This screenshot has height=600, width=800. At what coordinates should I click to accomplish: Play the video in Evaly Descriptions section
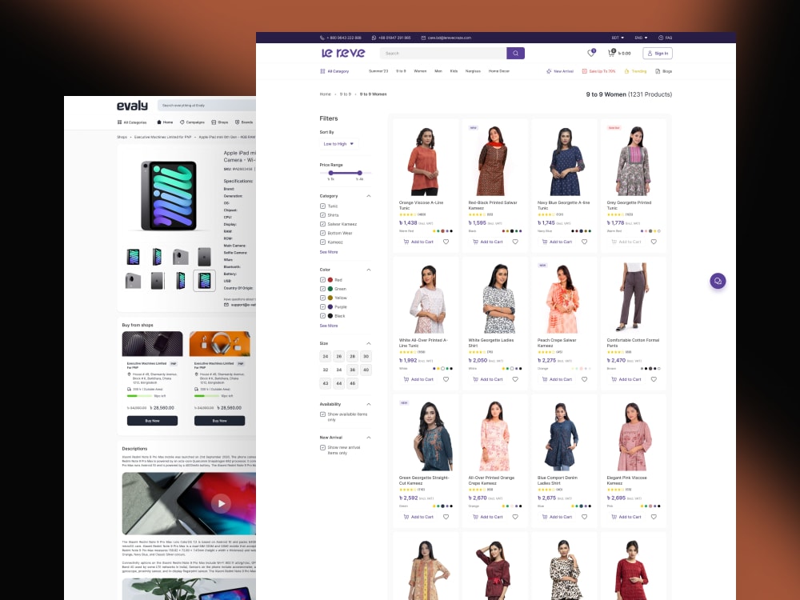pos(221,503)
